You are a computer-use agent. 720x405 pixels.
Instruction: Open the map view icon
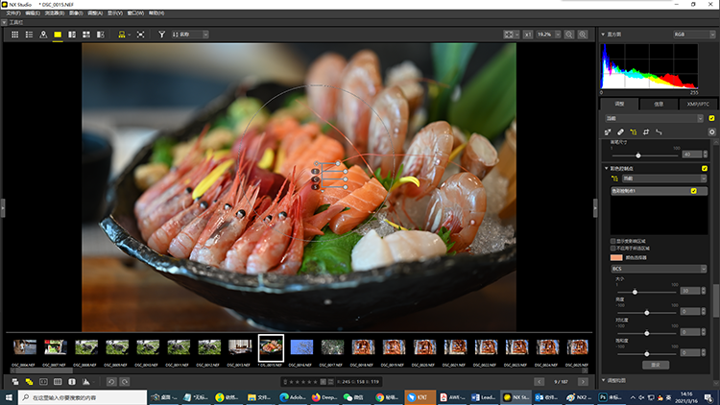(x=43, y=35)
